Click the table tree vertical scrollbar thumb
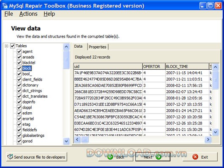Image resolution: width=224 pixels, height=168 pixels. (66, 60)
